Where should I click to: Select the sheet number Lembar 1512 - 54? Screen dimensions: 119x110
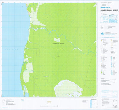[x=105, y=7]
